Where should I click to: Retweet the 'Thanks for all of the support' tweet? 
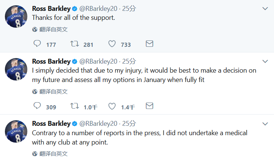[x=74, y=44]
